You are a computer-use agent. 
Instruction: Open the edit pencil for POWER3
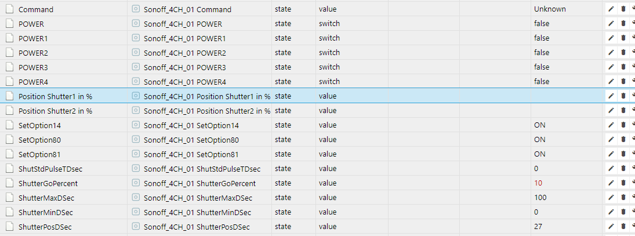(611, 67)
